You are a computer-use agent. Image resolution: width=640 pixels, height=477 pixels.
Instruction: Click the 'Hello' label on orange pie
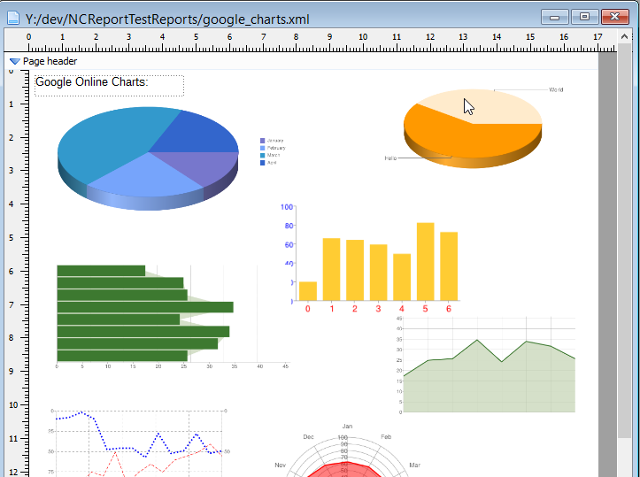coord(390,158)
